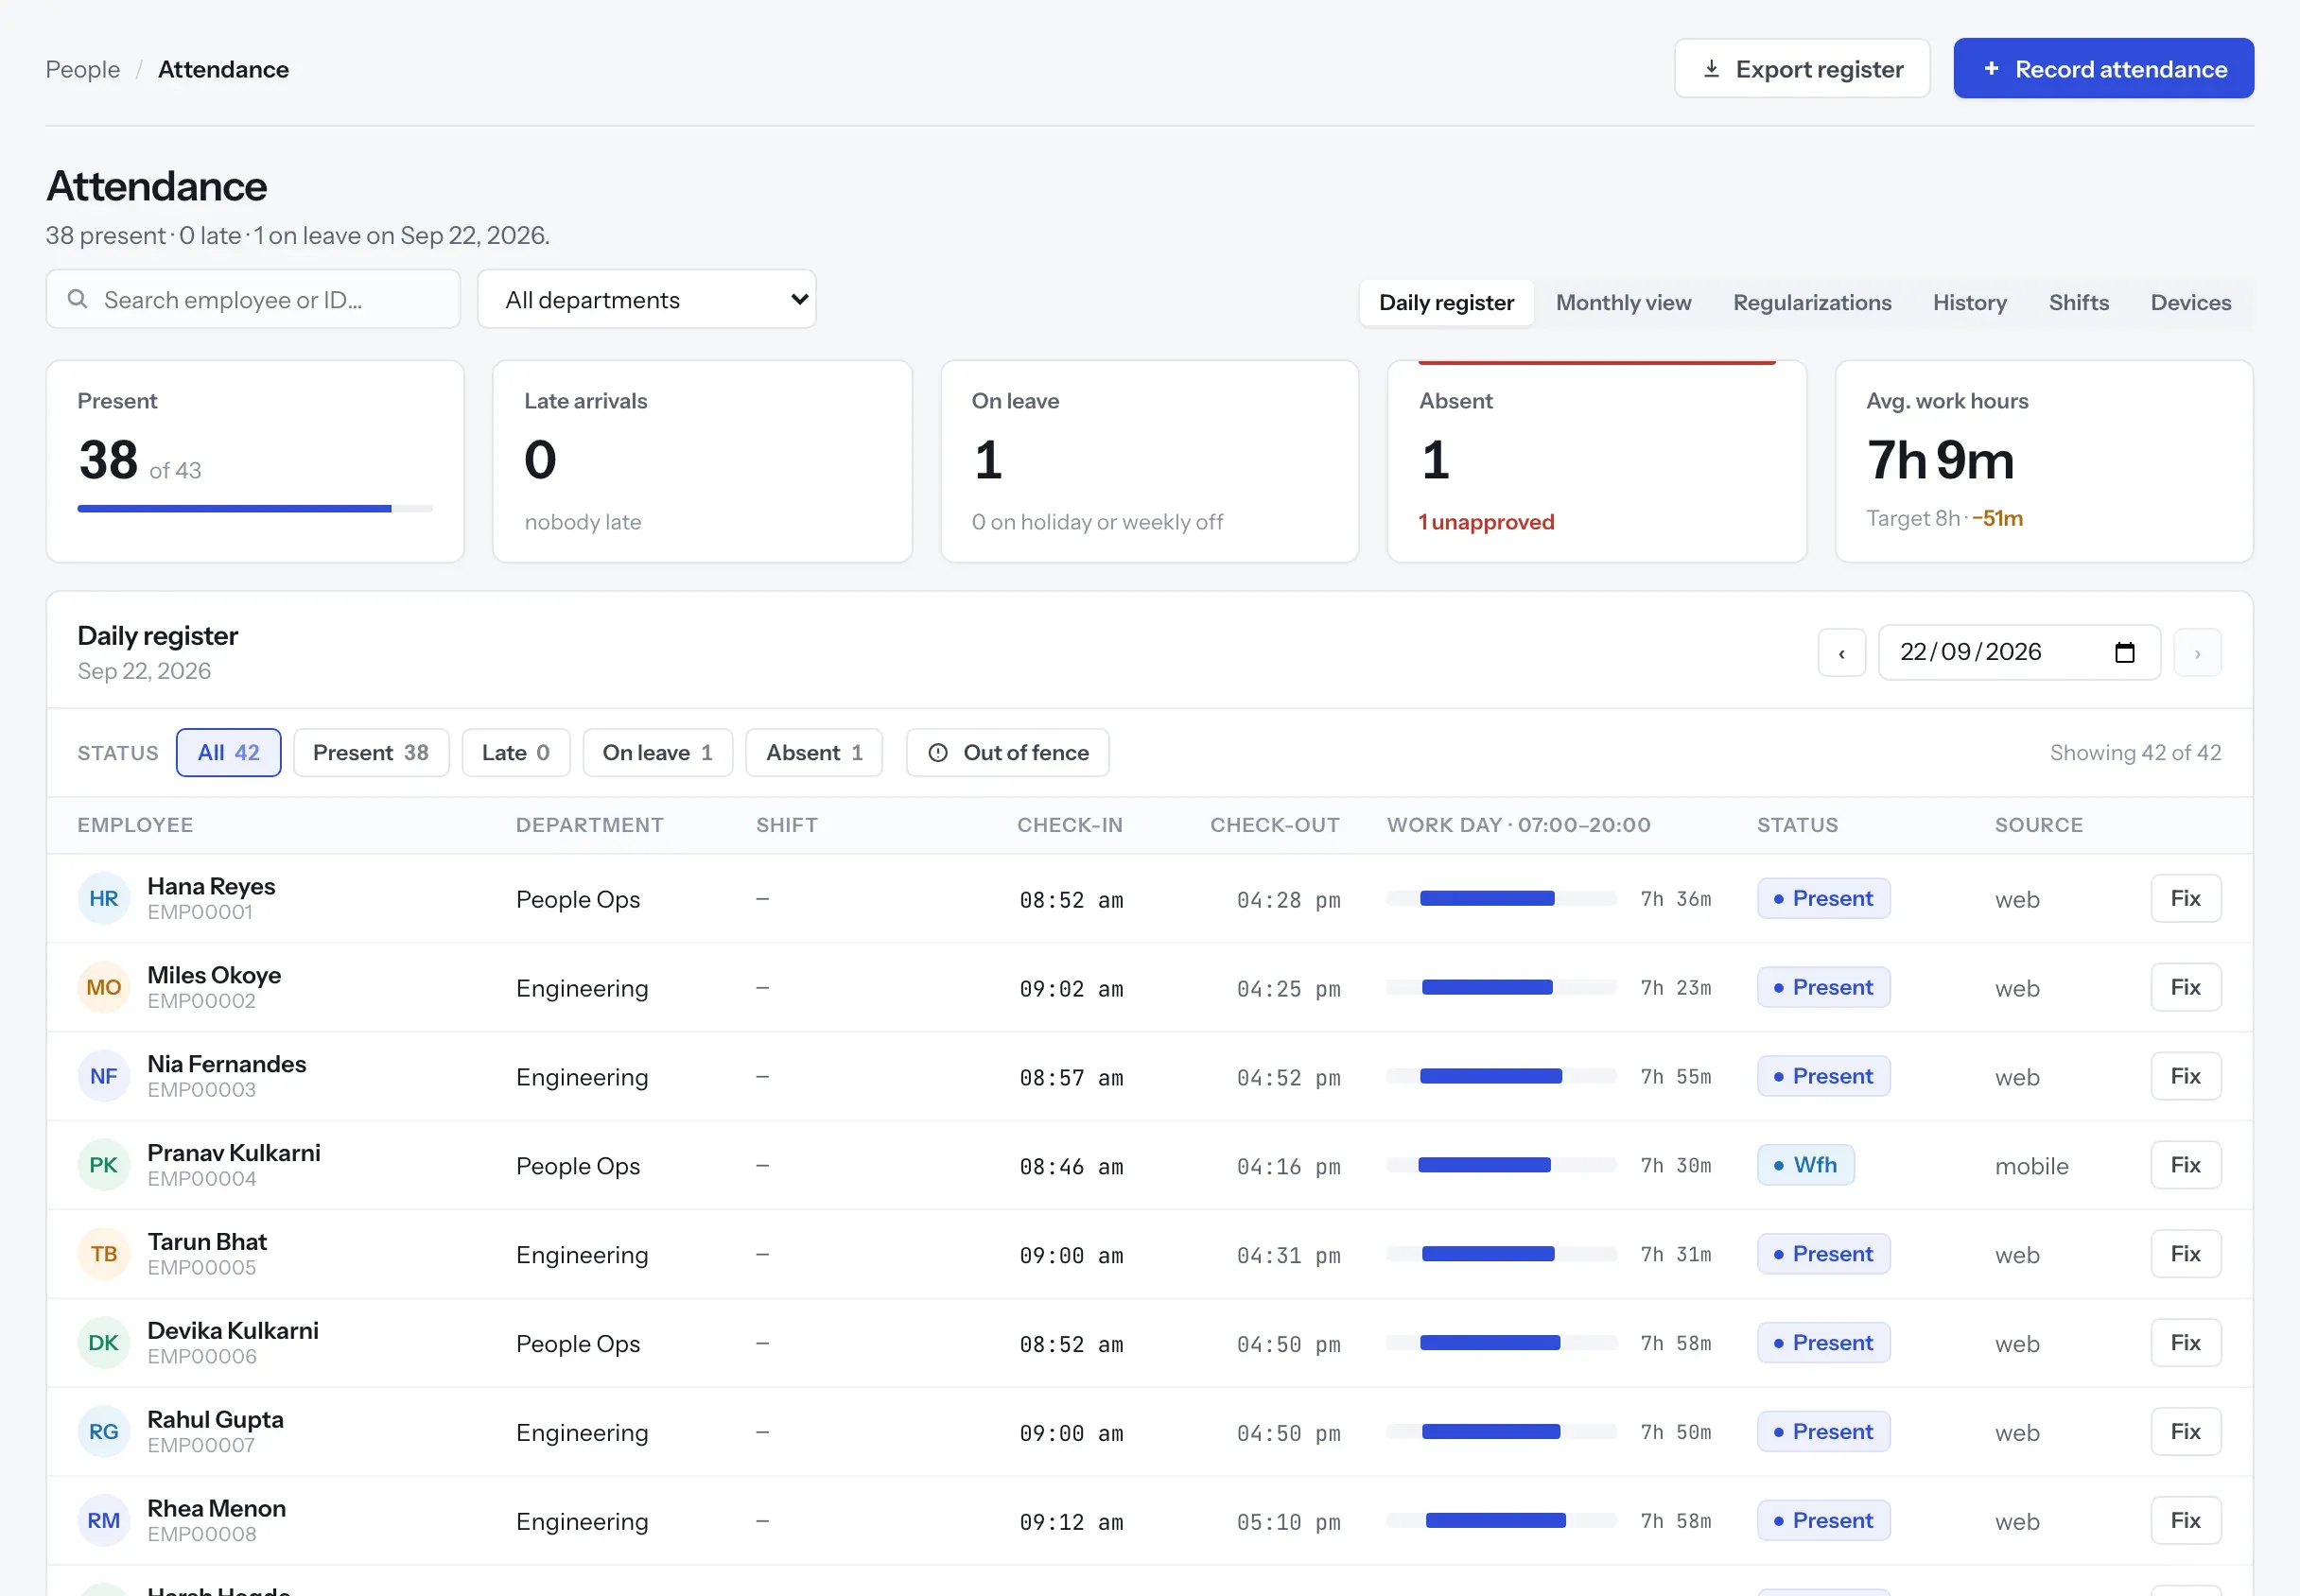The image size is (2300, 1596).
Task: Go to People breadcrumb link
Action: pos(83,69)
